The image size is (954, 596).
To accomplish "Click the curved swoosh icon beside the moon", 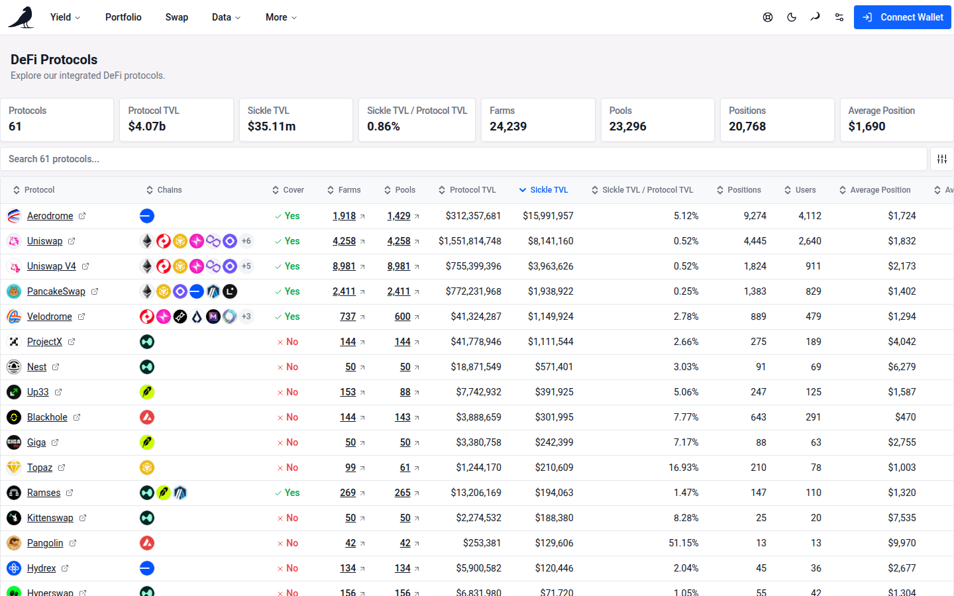I will pos(816,17).
